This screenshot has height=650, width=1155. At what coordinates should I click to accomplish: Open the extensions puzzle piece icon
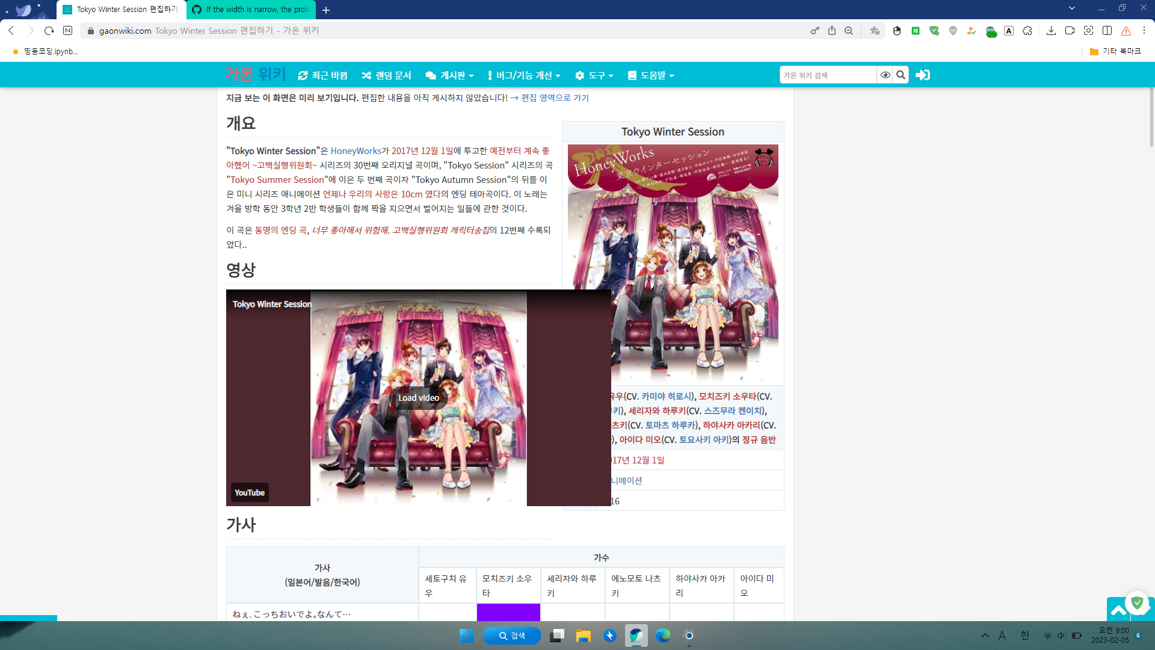coord(1027,31)
